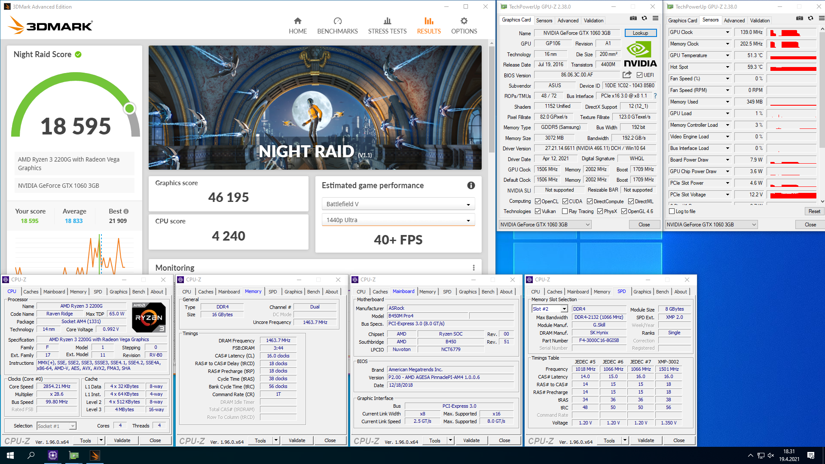This screenshot has width=825, height=464.
Task: Open STRESS TESTS section in 3DMark
Action: [387, 26]
